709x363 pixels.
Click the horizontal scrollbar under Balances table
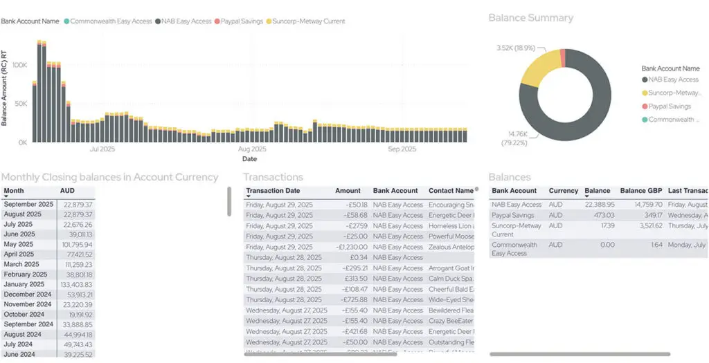tap(580, 354)
